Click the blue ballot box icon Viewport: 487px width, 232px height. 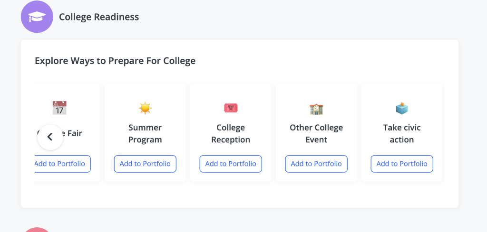[402, 108]
